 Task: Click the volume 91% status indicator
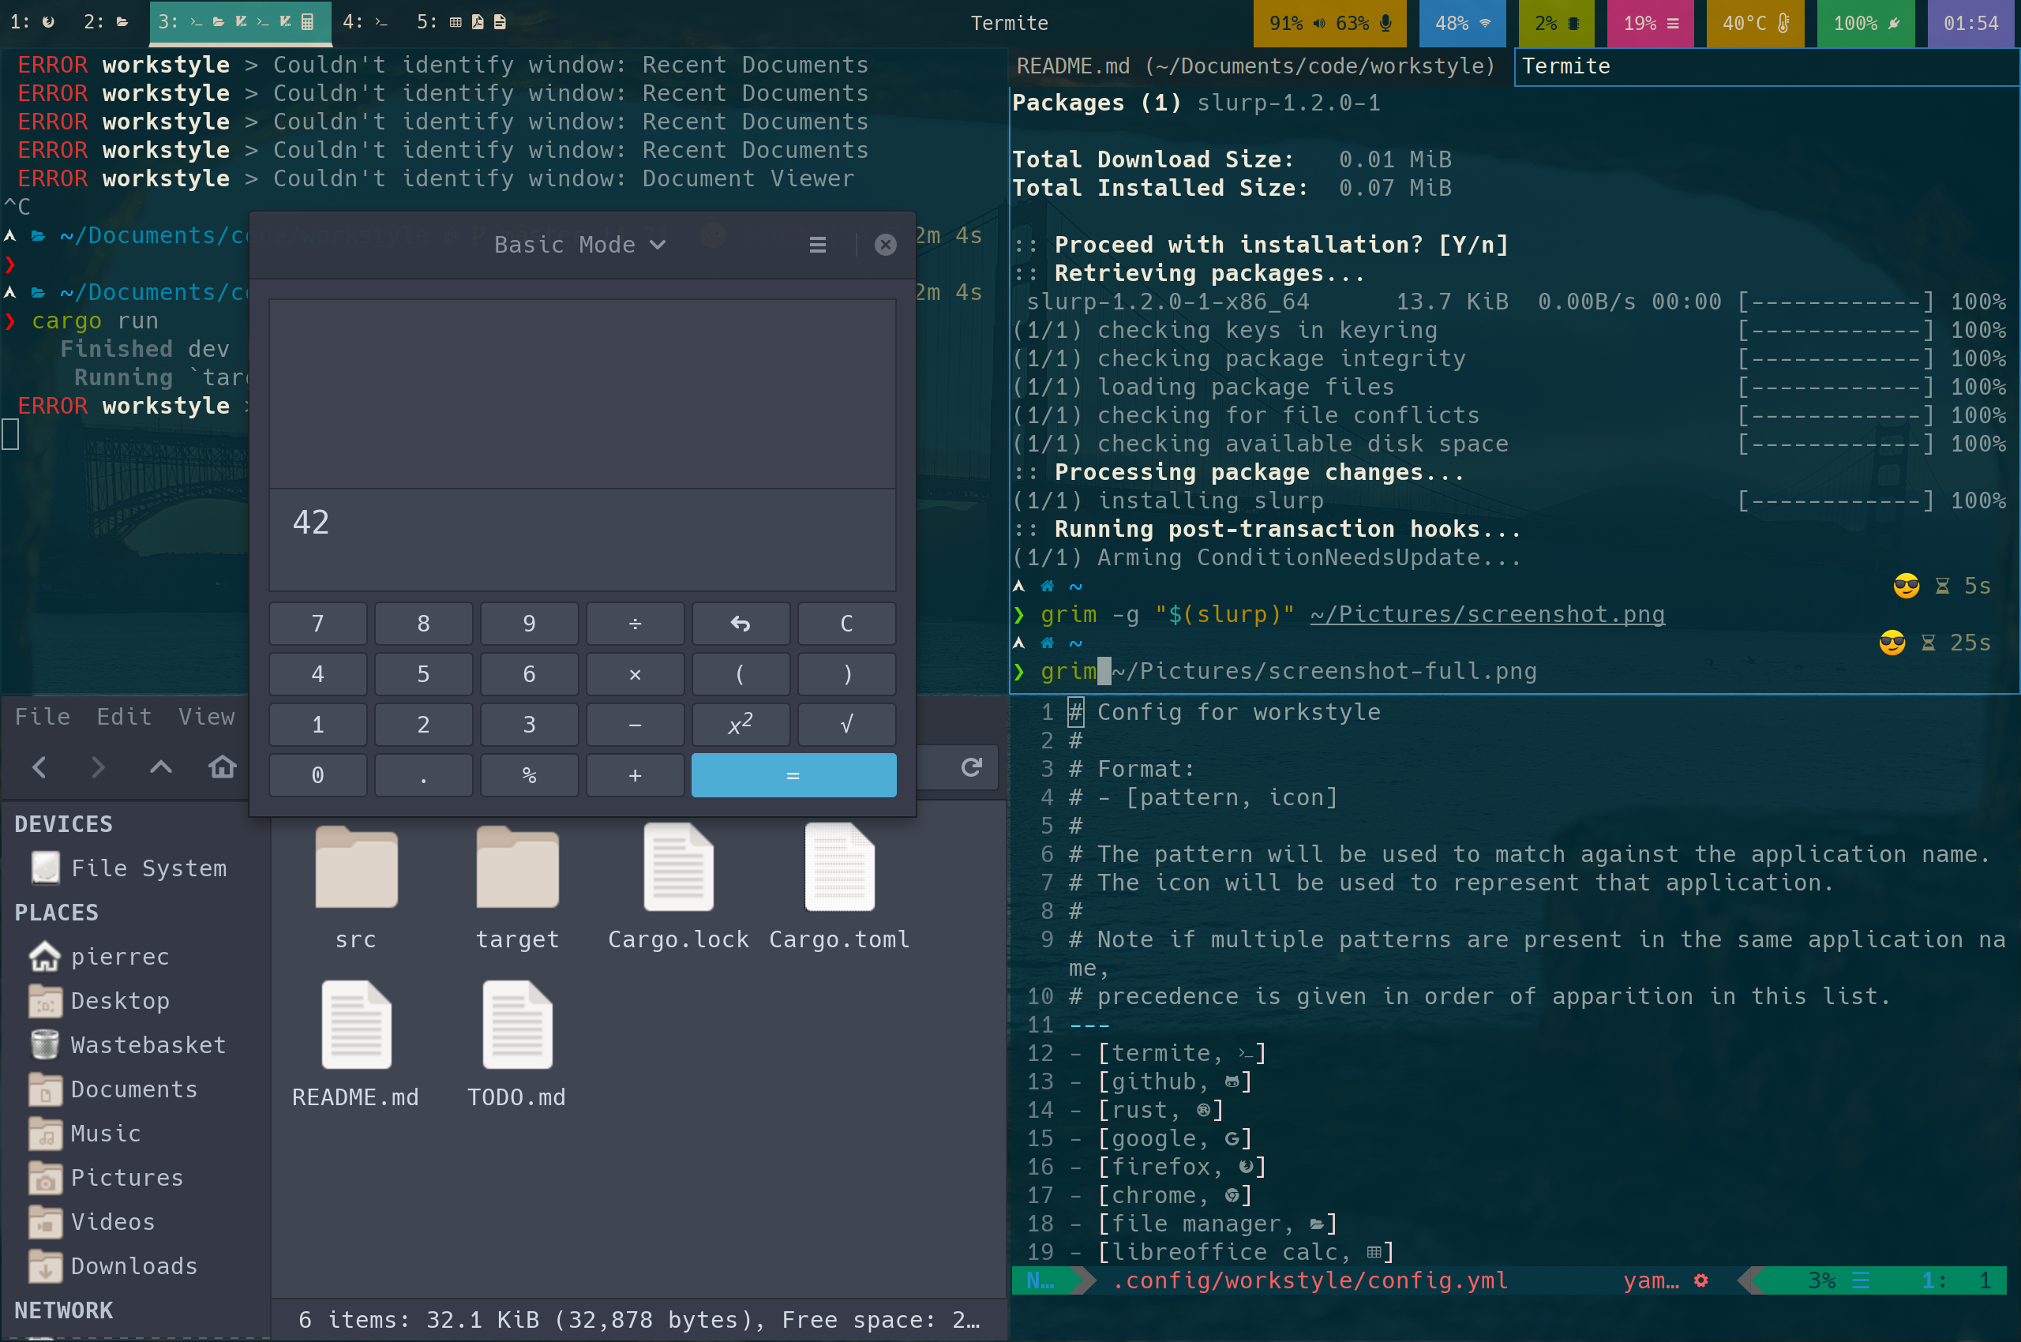coord(1298,23)
